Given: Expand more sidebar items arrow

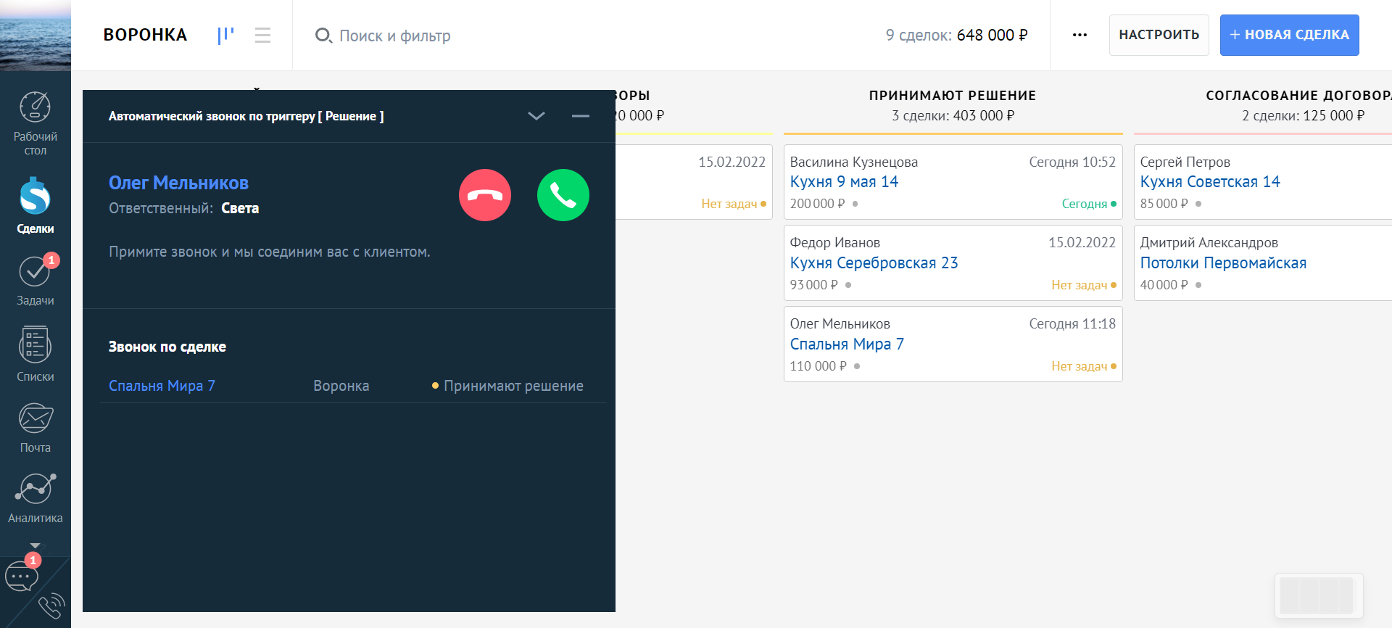Looking at the screenshot, I should [x=35, y=545].
